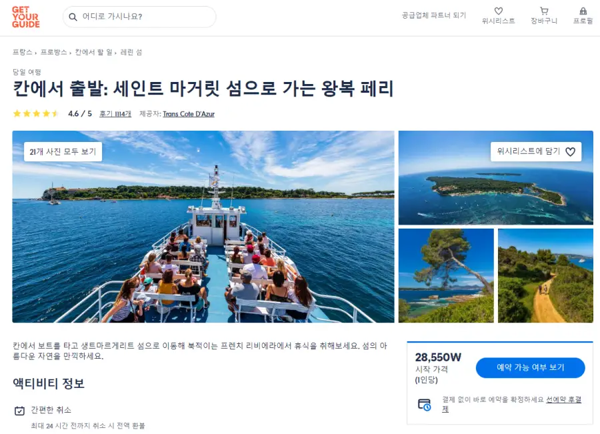Click the GetYourGuide logo

pos(25,17)
